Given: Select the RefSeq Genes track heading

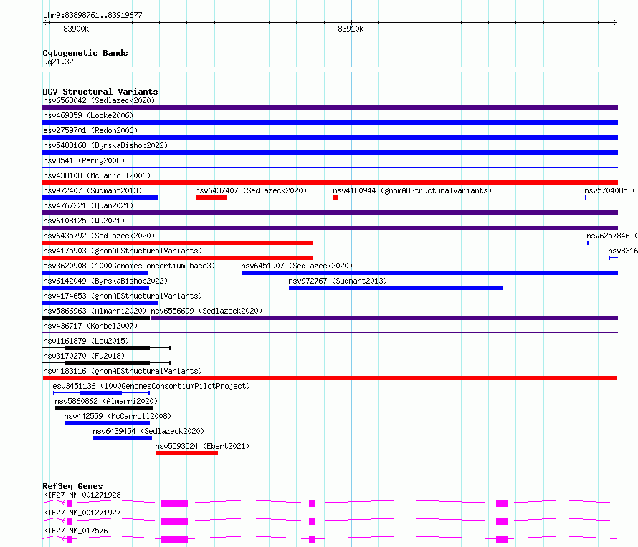Looking at the screenshot, I should click(72, 486).
